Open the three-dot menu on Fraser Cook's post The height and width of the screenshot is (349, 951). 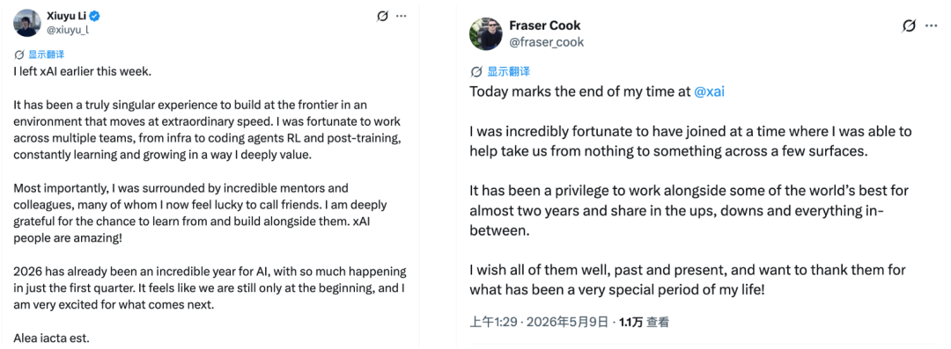(x=931, y=25)
